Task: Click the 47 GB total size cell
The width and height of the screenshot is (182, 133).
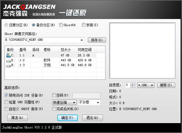Action: pos(65,56)
